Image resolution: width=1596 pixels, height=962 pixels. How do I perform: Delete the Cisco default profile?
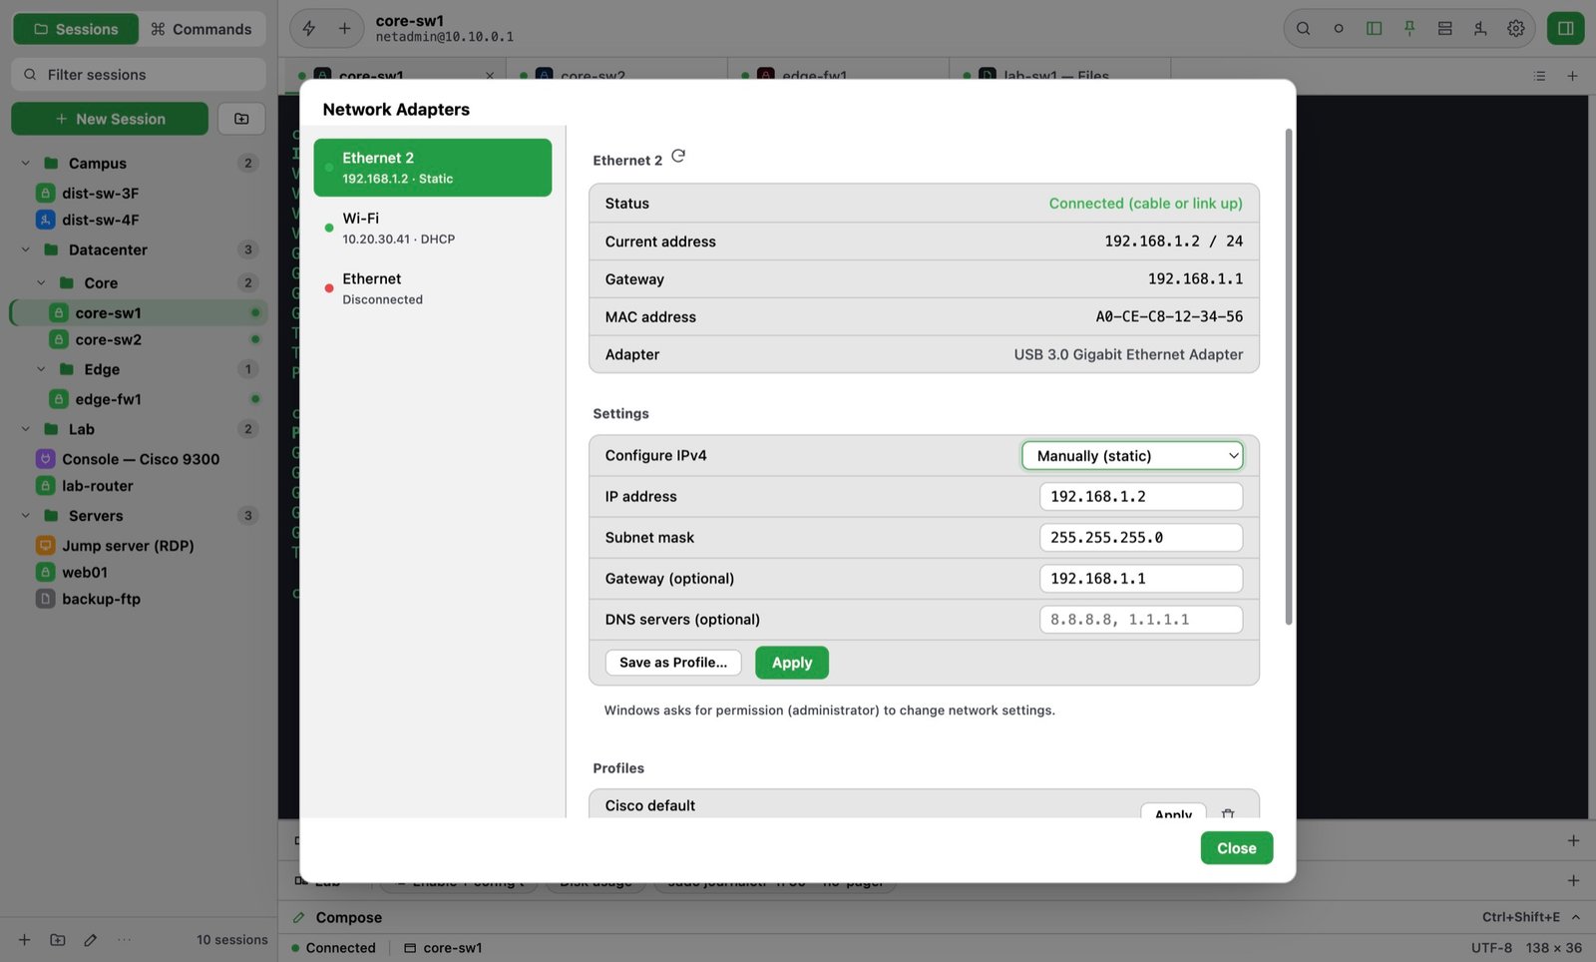click(x=1228, y=814)
